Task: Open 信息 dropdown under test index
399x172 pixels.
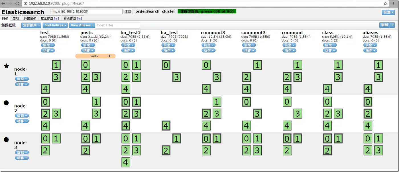Action: (48, 45)
